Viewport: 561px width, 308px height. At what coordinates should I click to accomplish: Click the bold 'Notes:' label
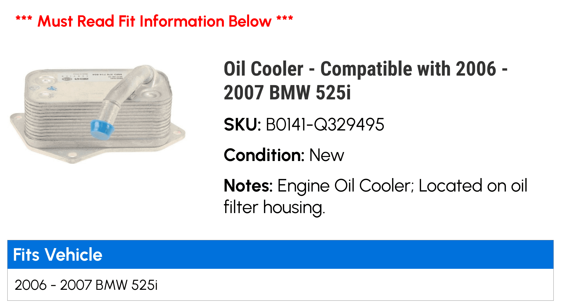(x=248, y=186)
